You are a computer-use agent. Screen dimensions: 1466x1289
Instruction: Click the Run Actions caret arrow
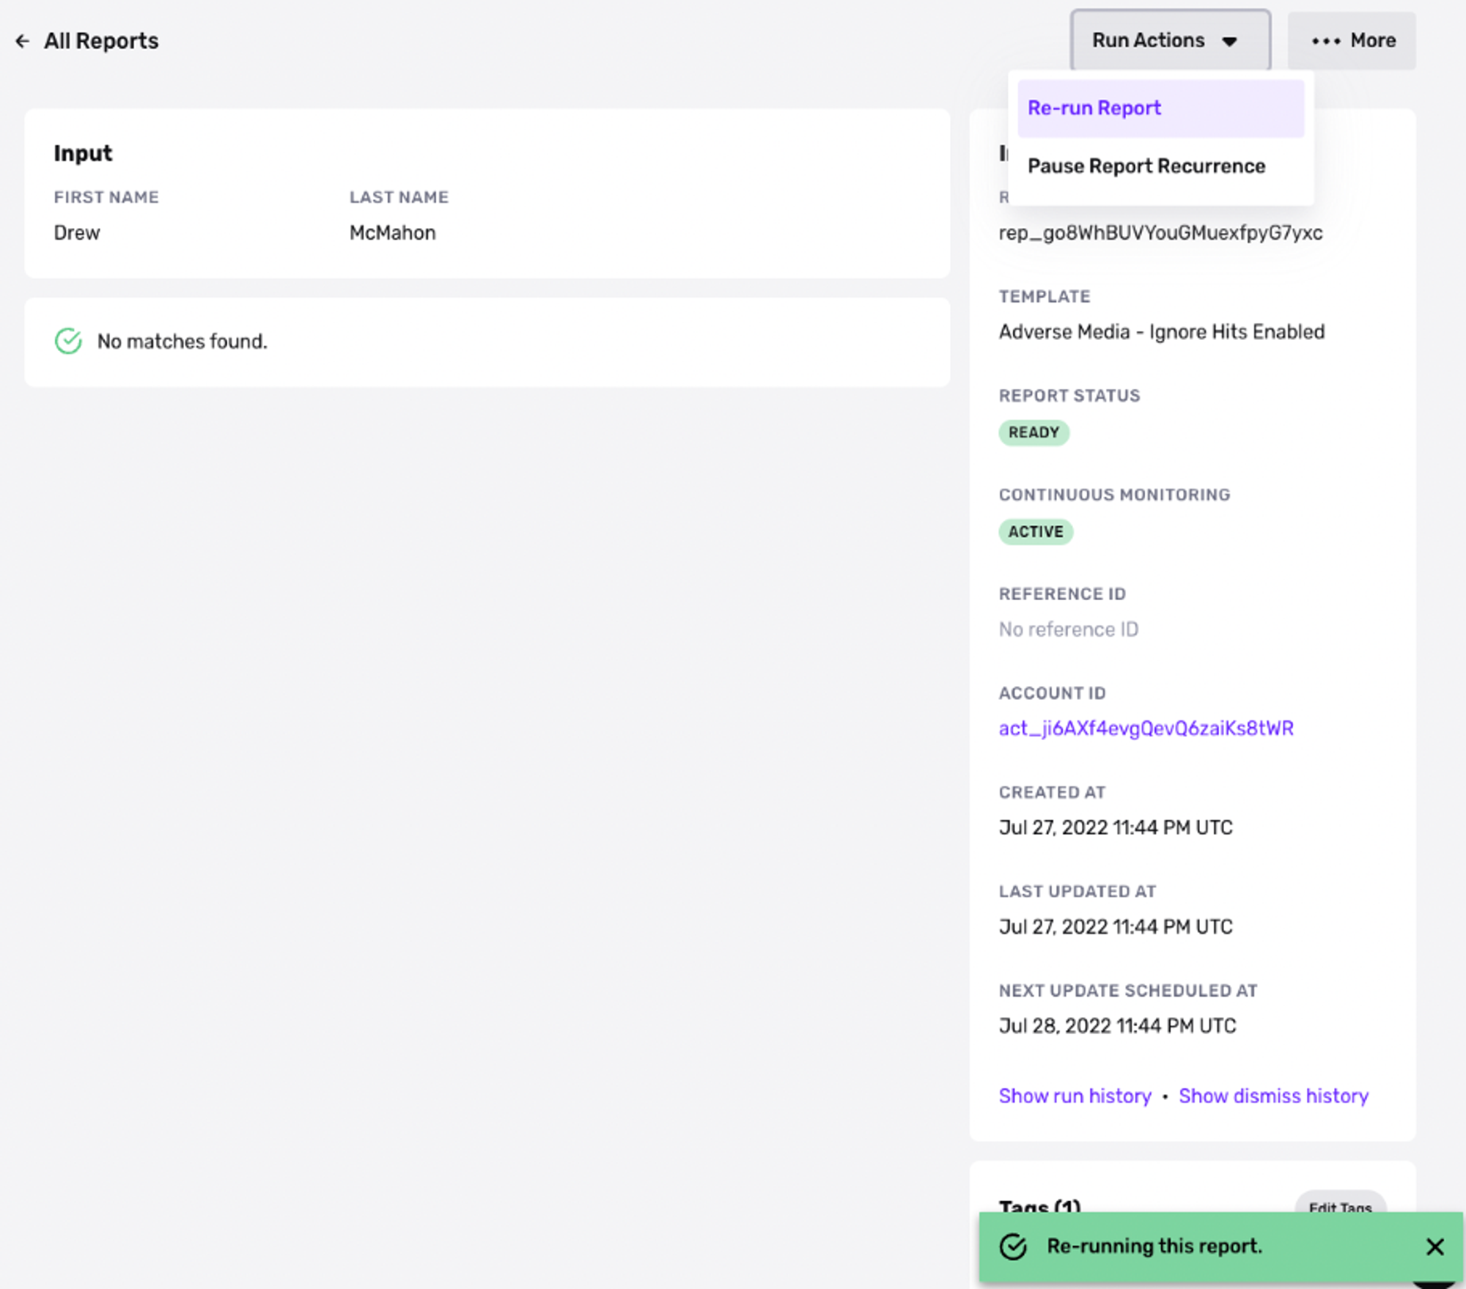tap(1229, 42)
